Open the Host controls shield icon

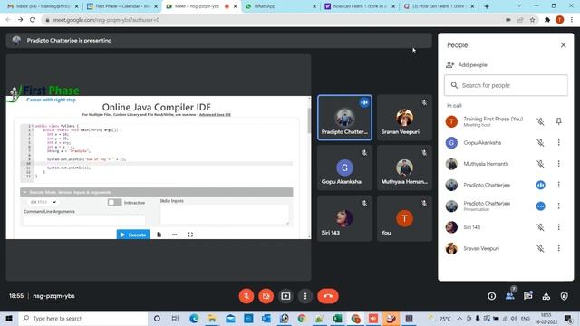(564, 296)
